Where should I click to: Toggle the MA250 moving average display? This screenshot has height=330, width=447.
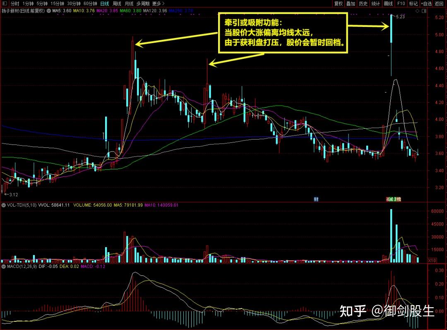point(176,11)
